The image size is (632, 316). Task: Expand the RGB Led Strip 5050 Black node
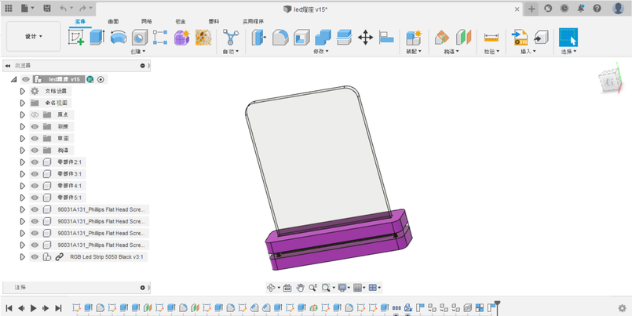coord(23,257)
